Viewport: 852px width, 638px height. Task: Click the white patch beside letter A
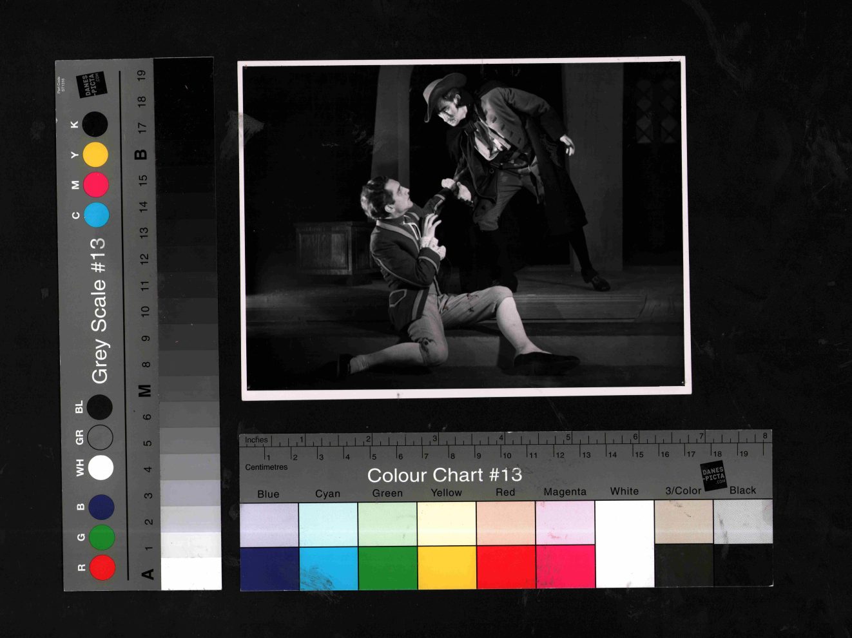point(191,574)
